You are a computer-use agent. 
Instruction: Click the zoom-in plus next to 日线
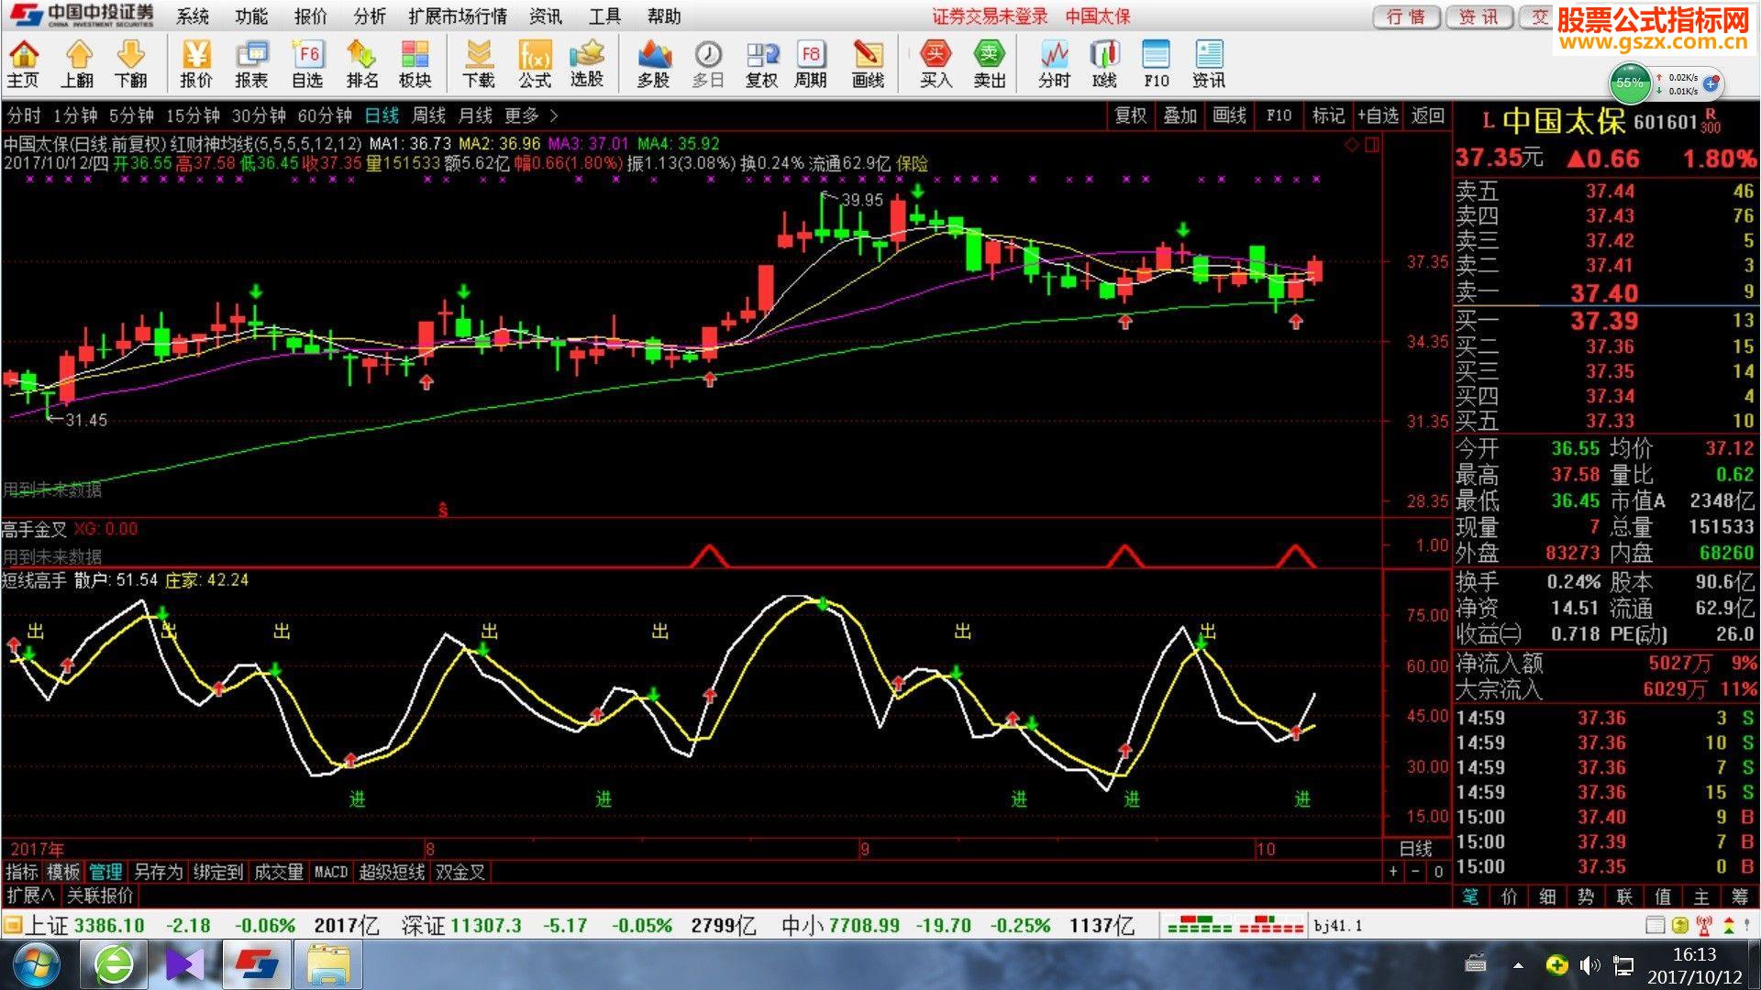click(1393, 872)
